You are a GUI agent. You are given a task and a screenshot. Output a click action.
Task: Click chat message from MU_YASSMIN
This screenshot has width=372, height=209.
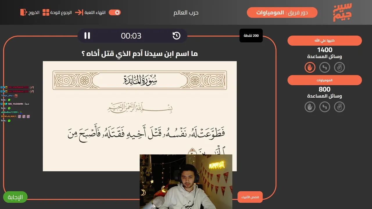15,104
